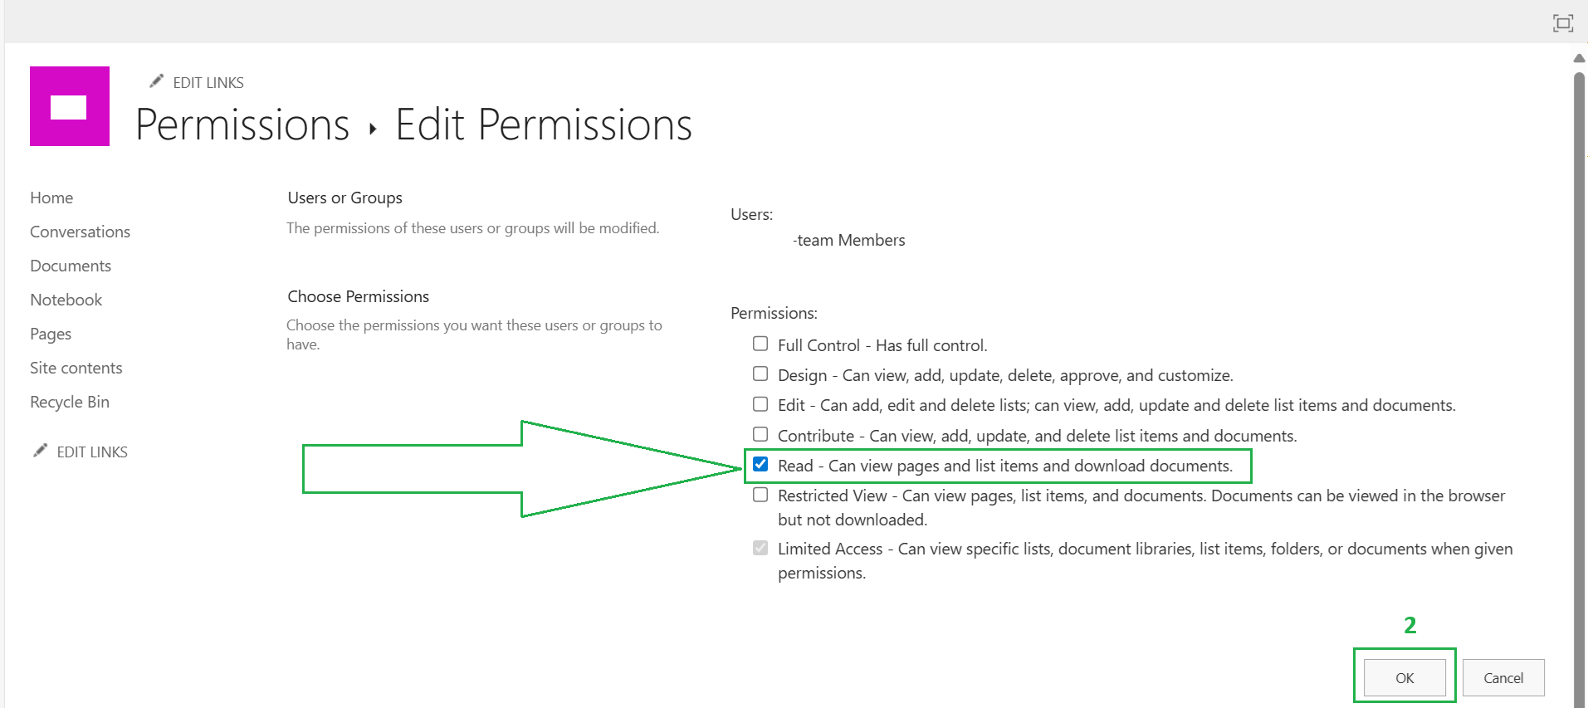Click the sidebar EDIT LINKS text
Image resolution: width=1588 pixels, height=708 pixels.
click(x=92, y=452)
